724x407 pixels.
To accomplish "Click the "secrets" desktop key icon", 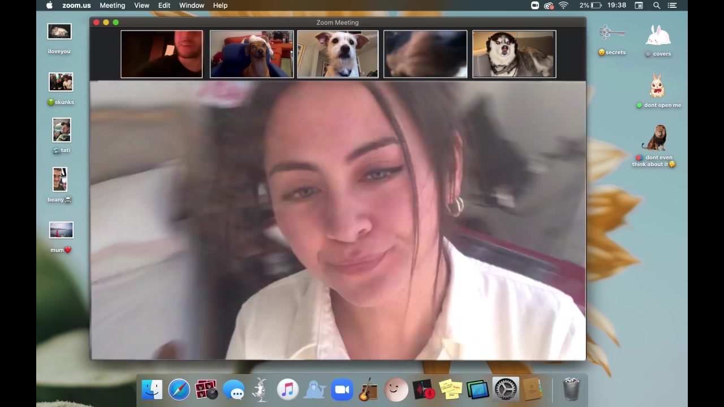I will point(611,34).
